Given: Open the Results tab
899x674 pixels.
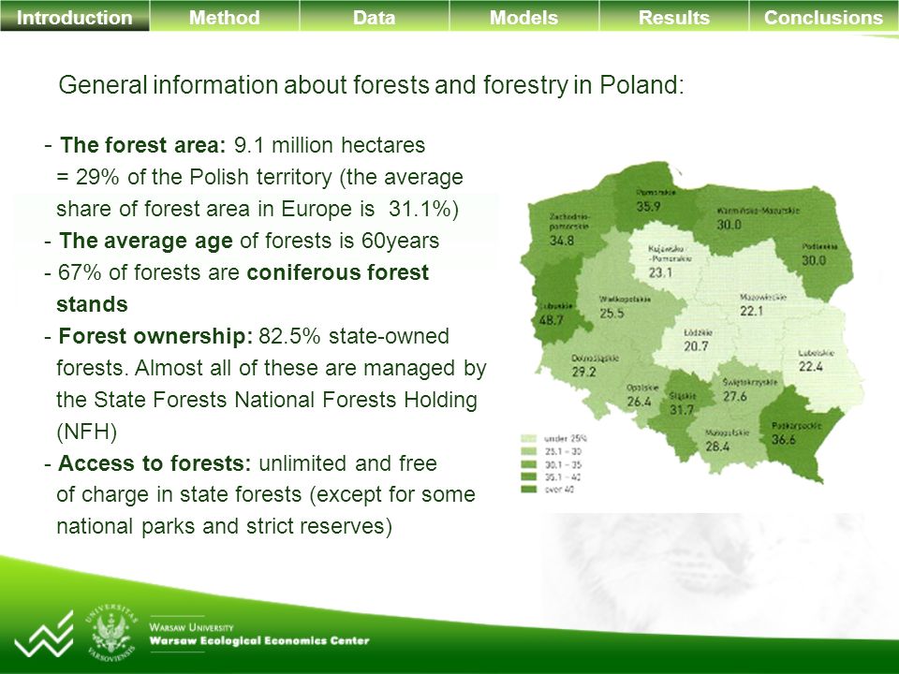Looking at the screenshot, I should pos(673,16).
